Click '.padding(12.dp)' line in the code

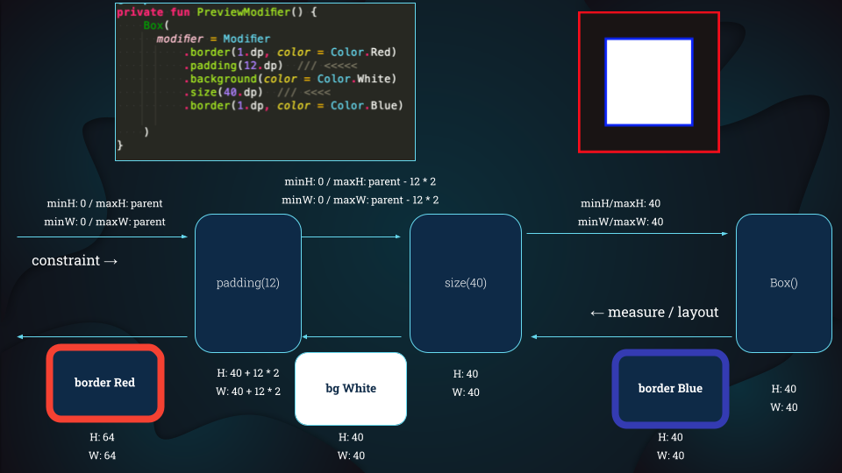click(233, 66)
